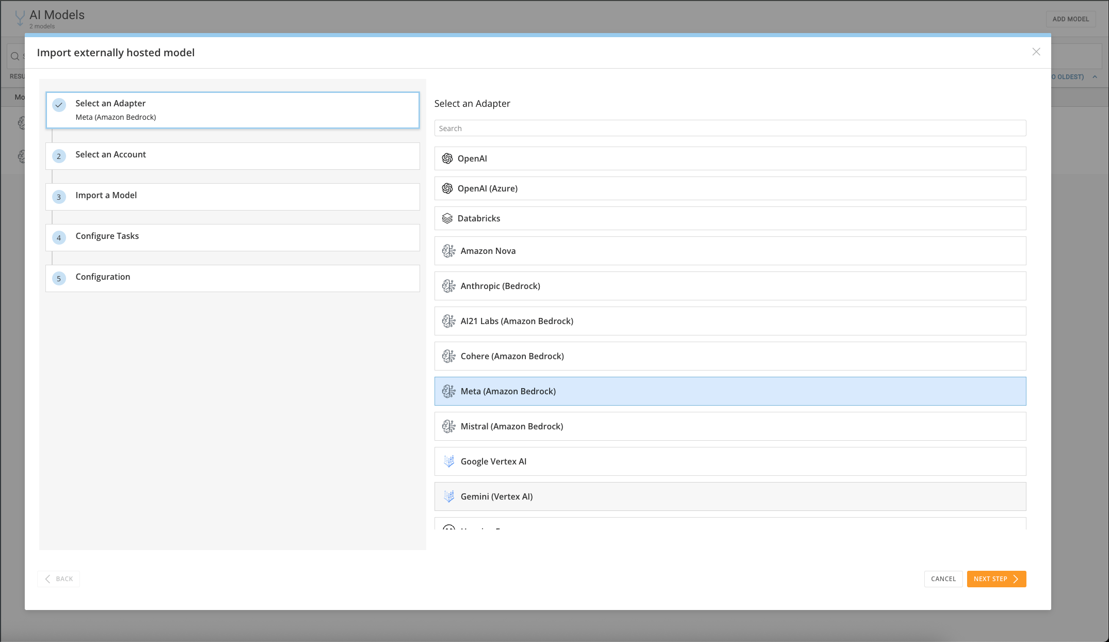This screenshot has height=642, width=1109.
Task: Click the AI Models branch icon
Action: (20, 19)
